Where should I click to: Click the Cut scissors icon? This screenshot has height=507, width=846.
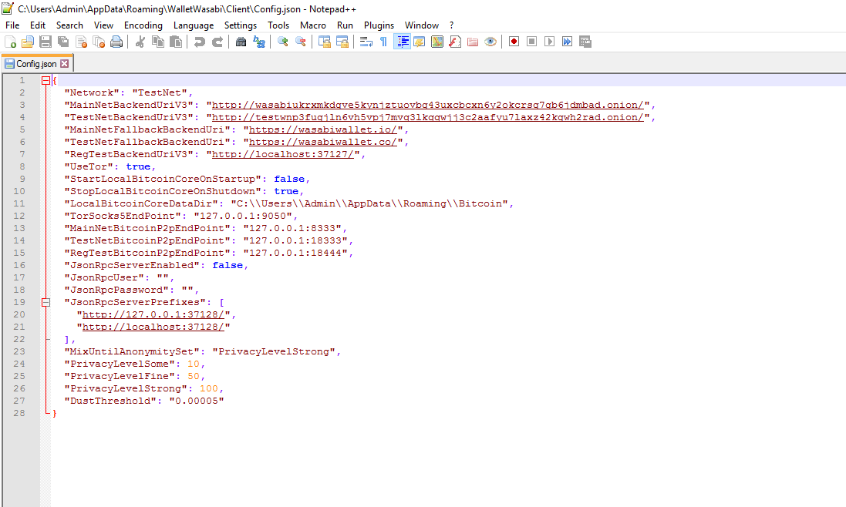(140, 42)
